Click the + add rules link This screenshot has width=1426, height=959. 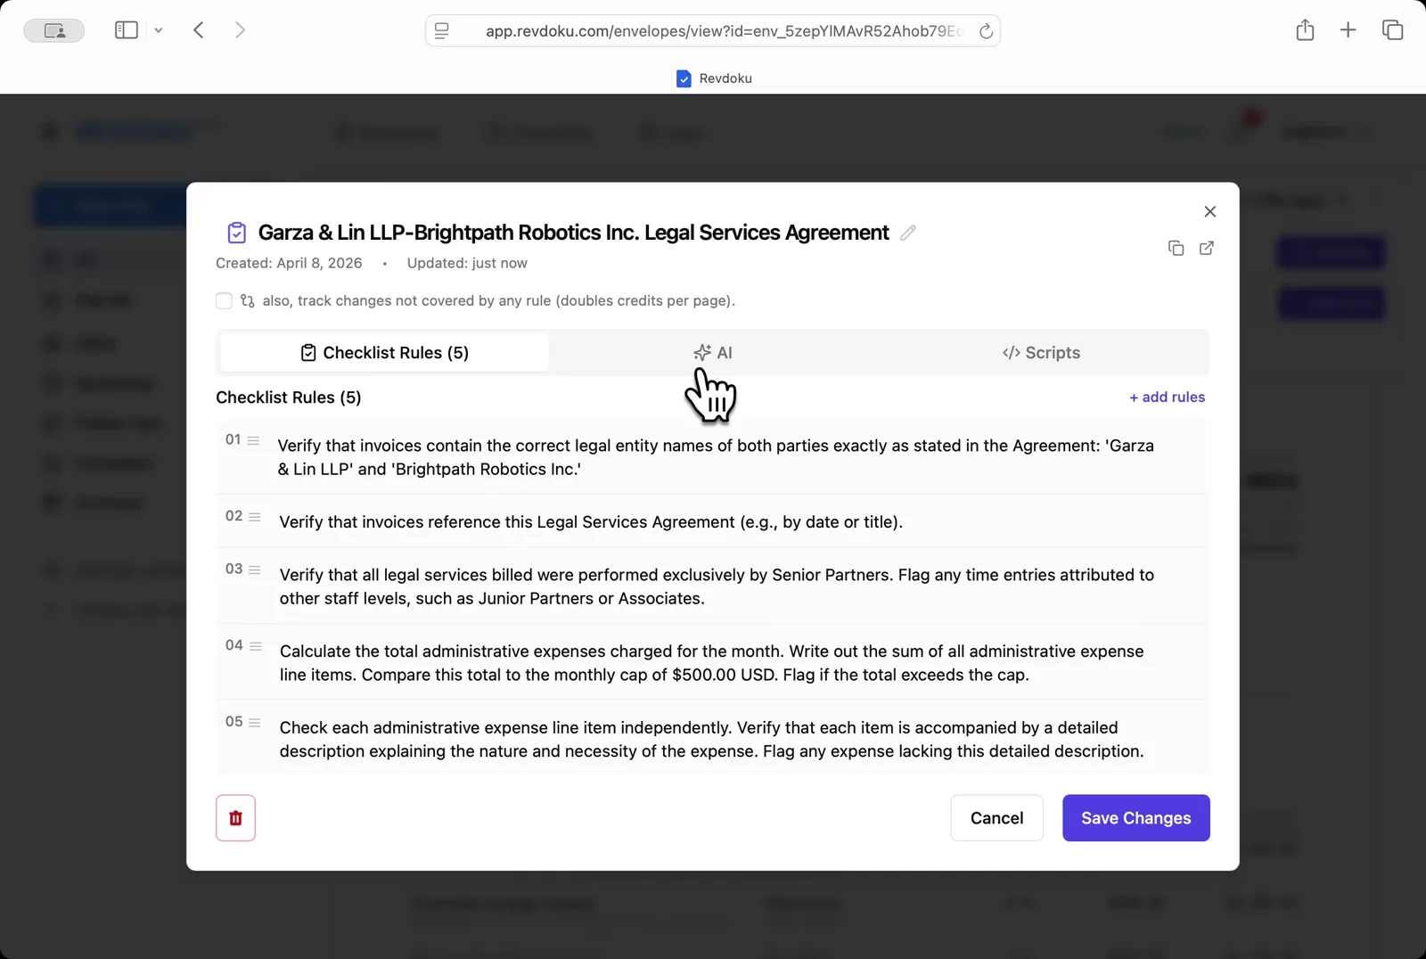click(1168, 397)
